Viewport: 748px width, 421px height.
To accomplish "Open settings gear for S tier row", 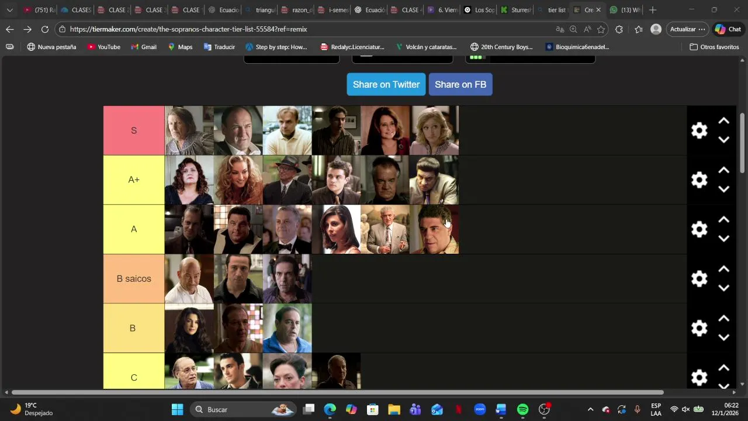I will 699,130.
